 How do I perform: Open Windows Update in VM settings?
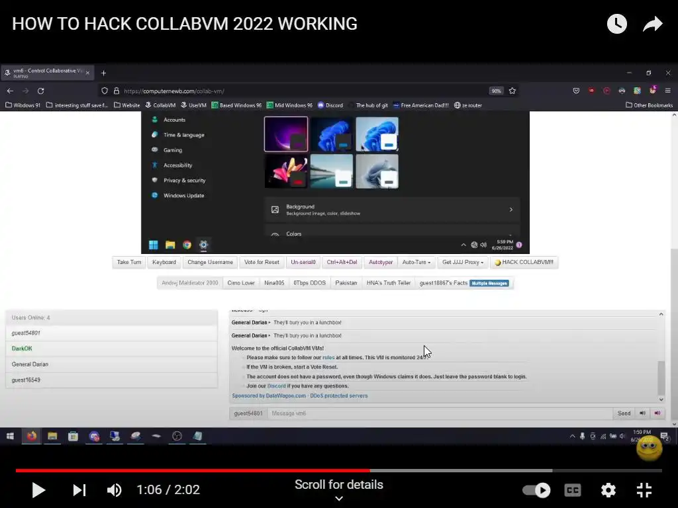coord(178,195)
